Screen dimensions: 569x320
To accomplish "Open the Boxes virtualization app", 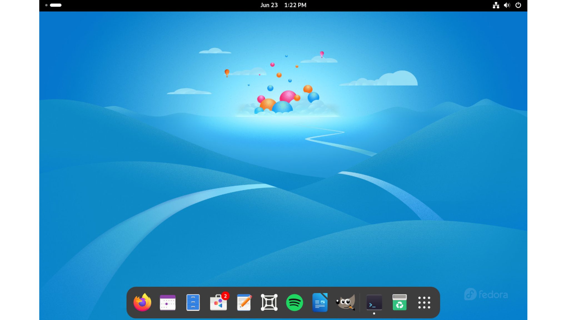I will pyautogui.click(x=269, y=302).
